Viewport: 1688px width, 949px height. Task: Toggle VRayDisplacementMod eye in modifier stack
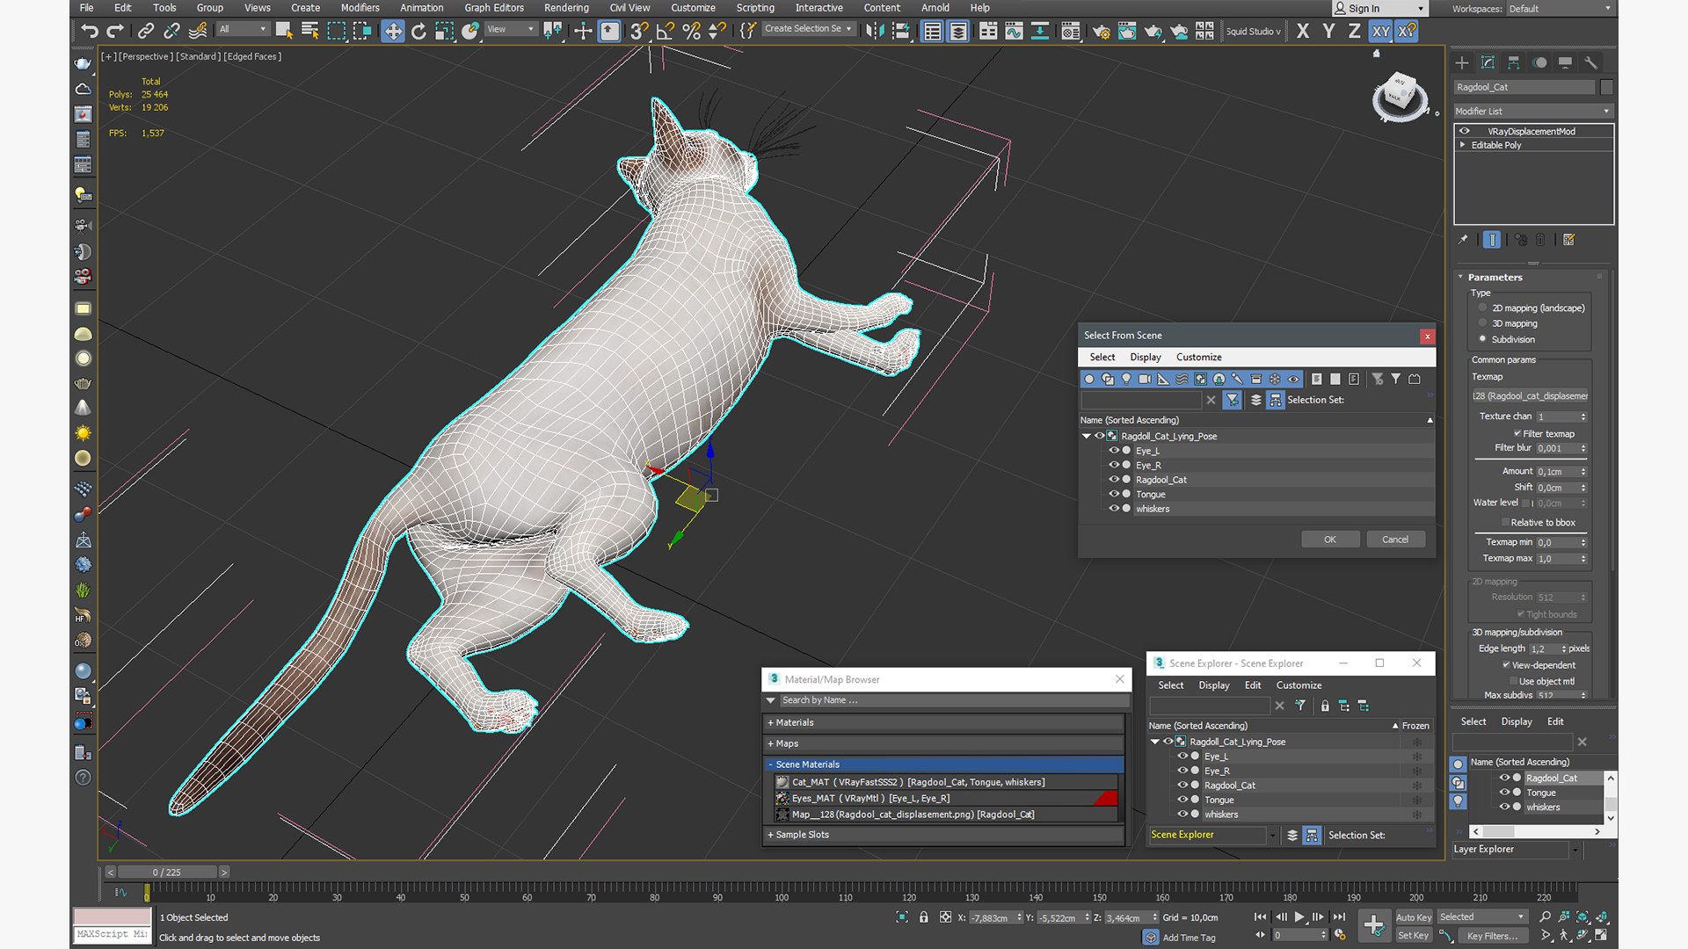point(1465,131)
